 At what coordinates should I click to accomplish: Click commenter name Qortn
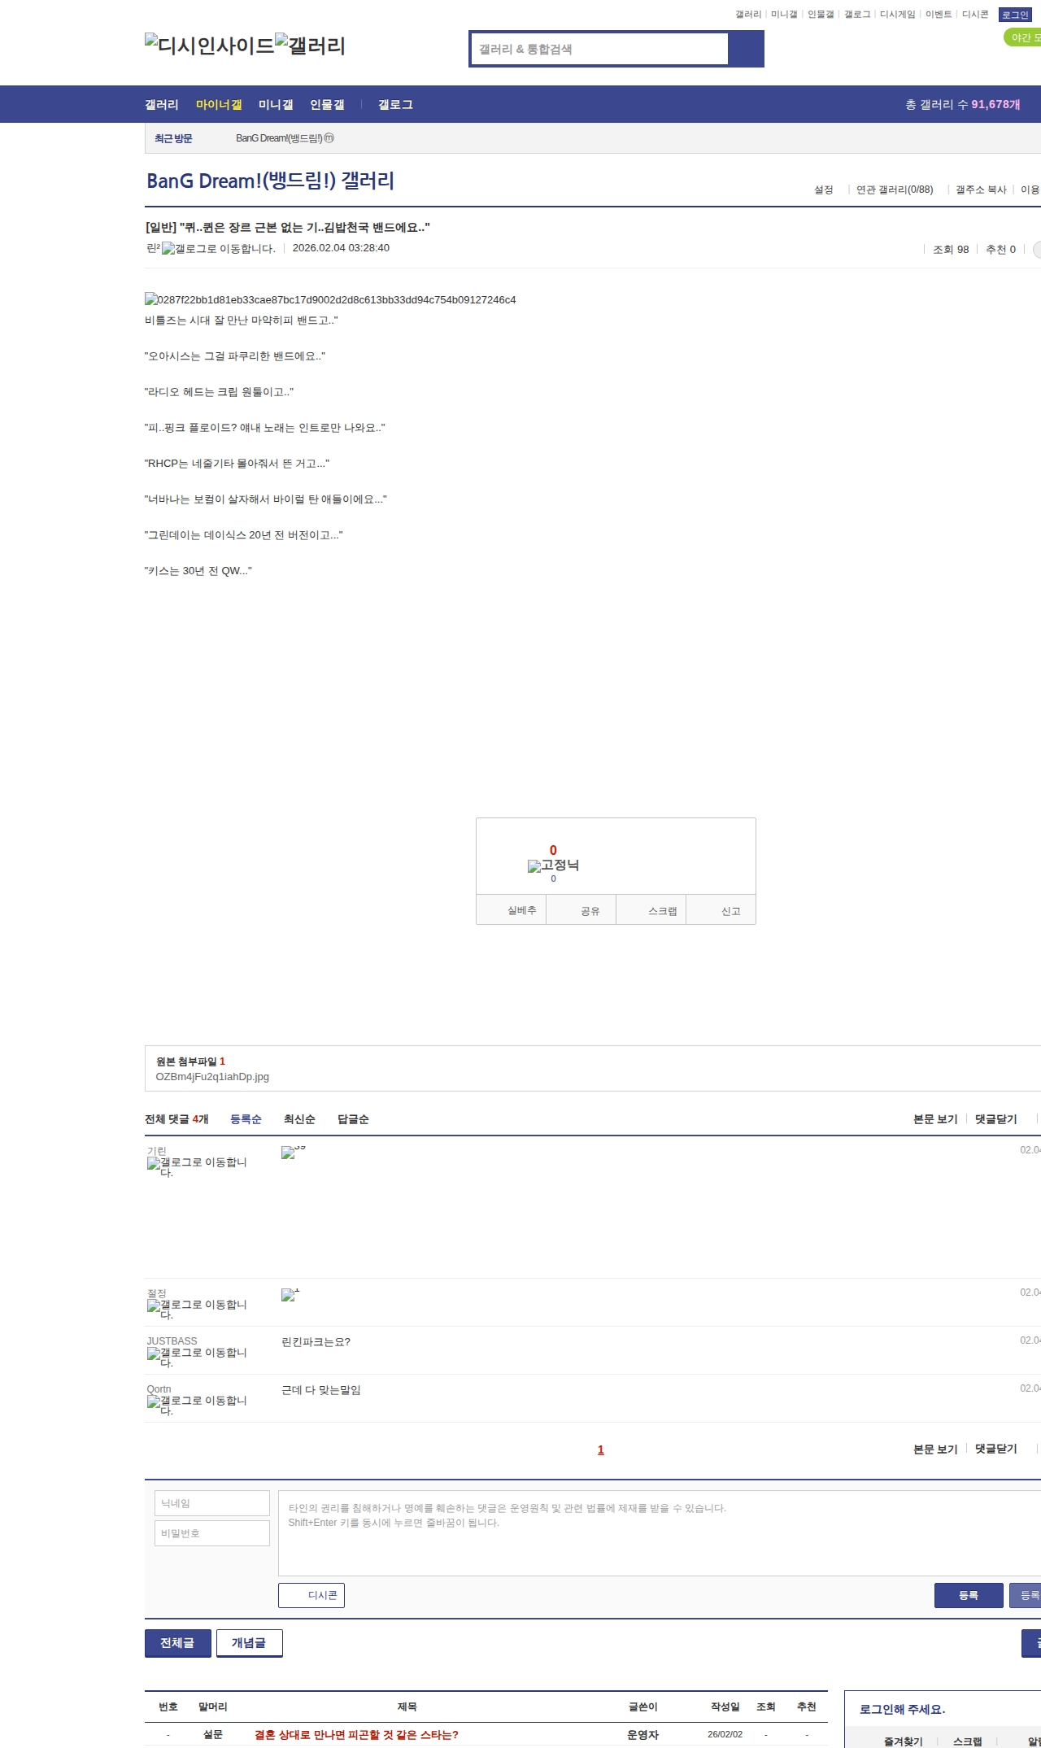(x=159, y=1389)
